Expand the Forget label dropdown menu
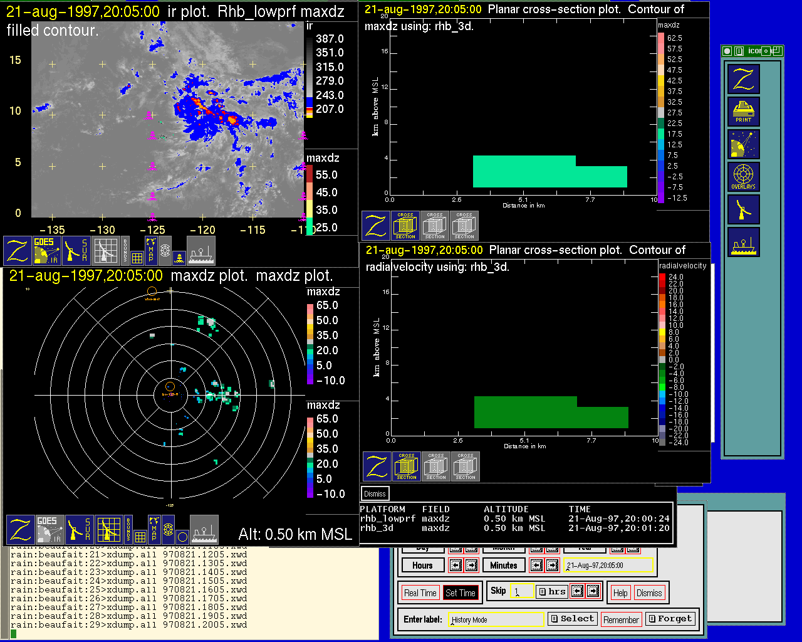 click(670, 619)
